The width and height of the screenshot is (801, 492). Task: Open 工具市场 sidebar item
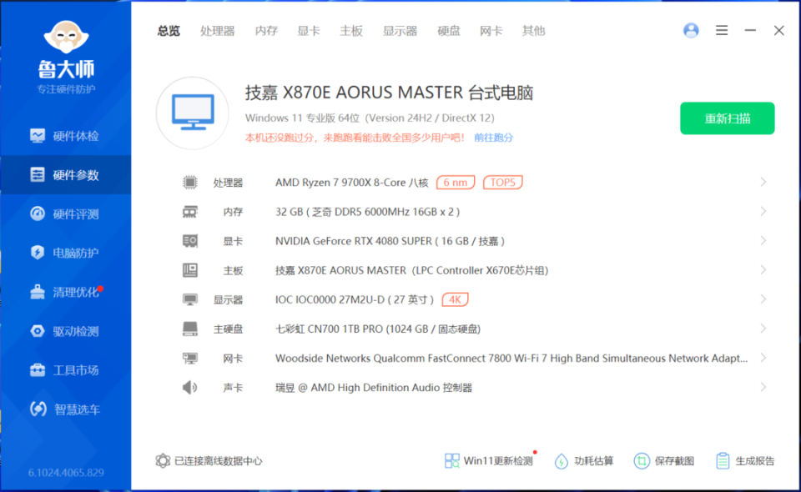[65, 370]
